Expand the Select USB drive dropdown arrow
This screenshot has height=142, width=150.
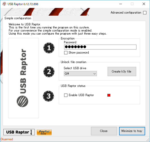coord(95,74)
